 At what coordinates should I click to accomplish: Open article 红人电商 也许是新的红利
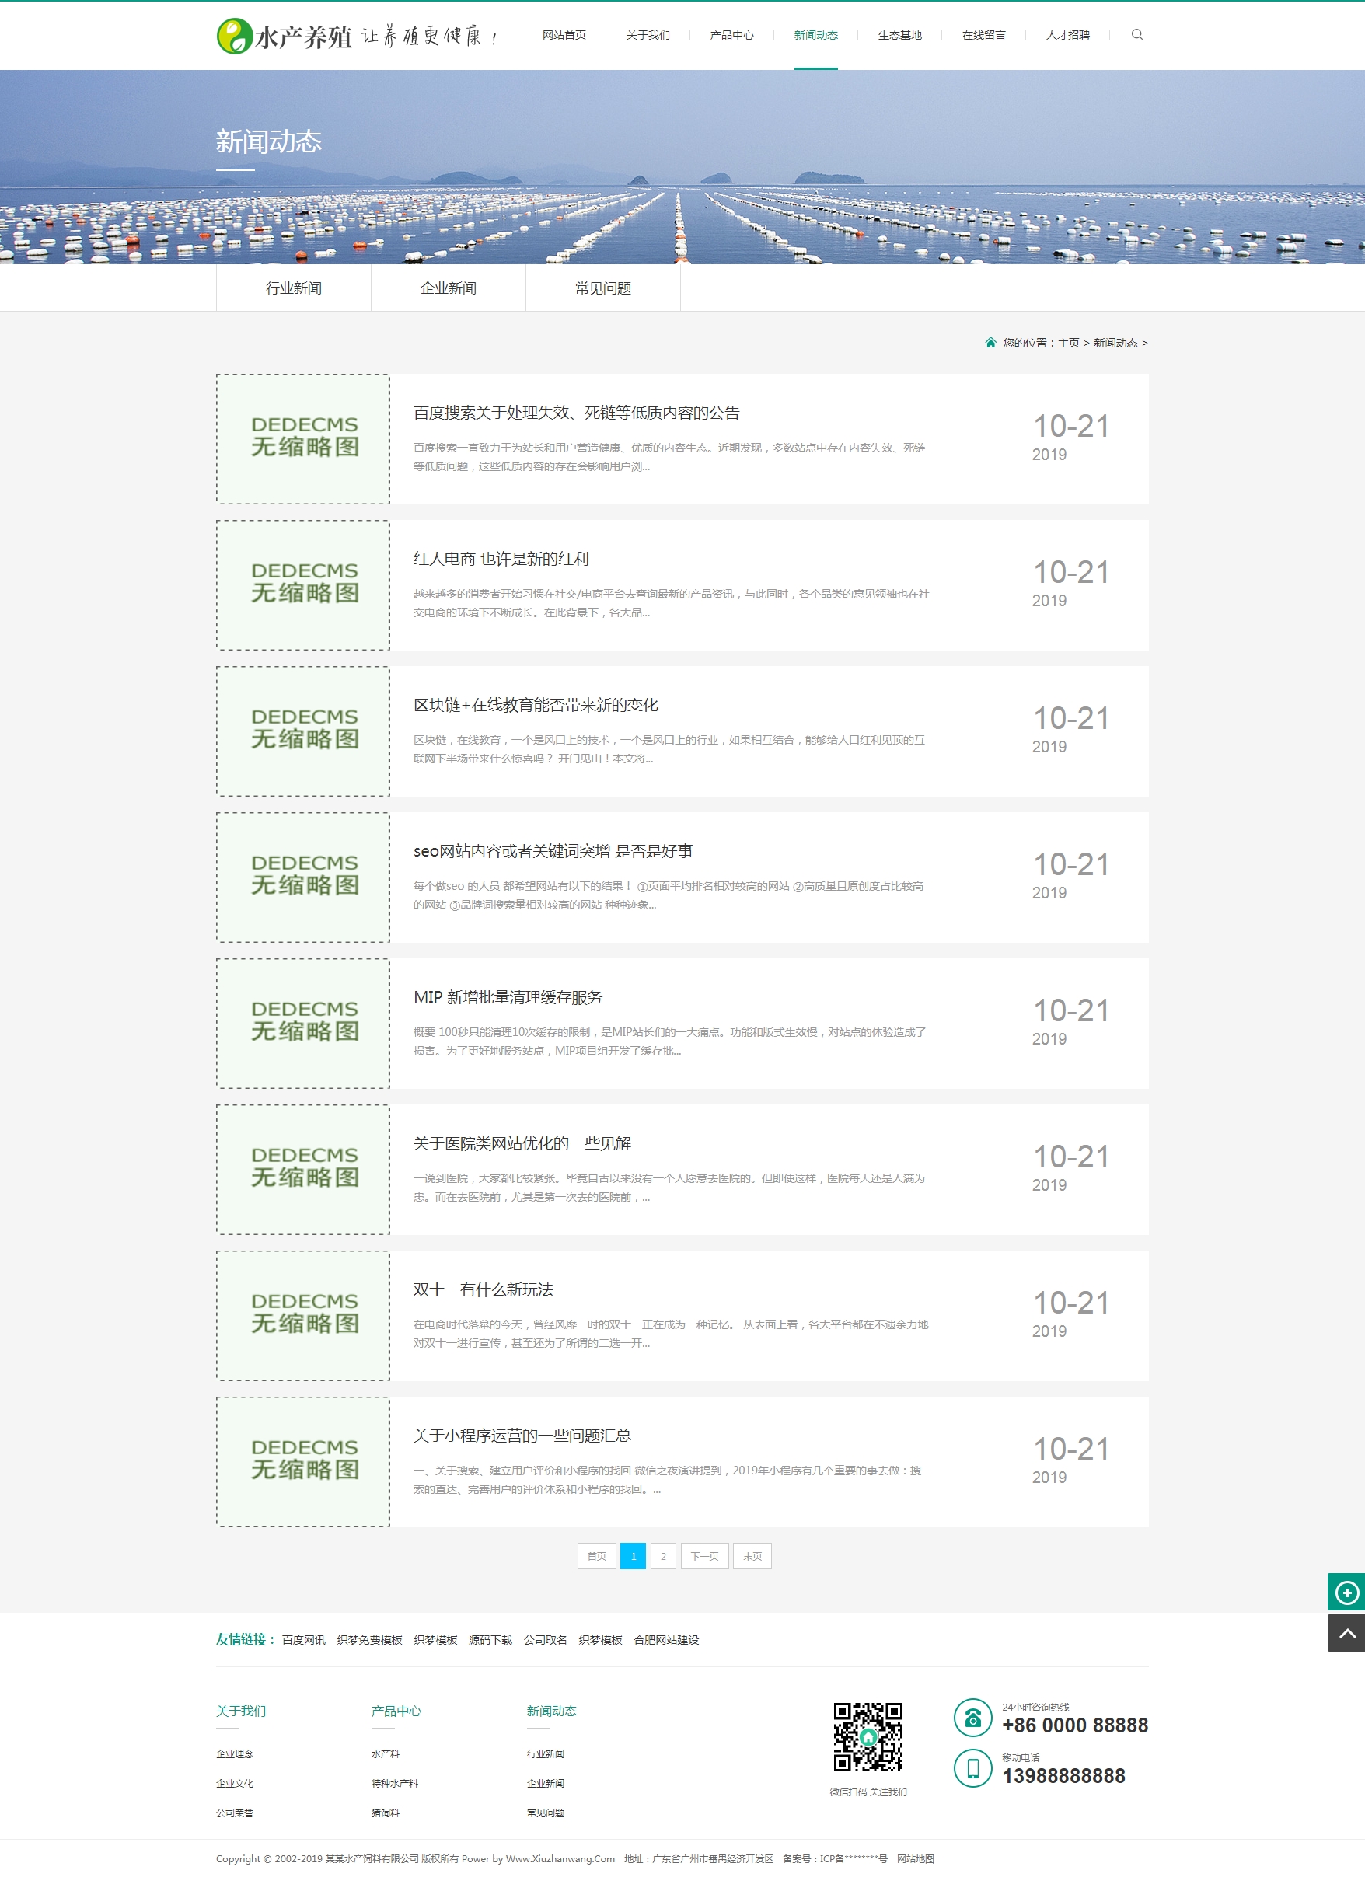[501, 560]
